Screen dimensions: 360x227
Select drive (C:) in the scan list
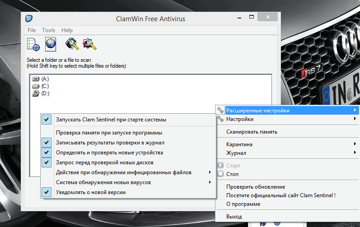coord(45,86)
